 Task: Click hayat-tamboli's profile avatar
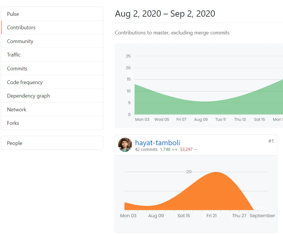[x=125, y=145]
